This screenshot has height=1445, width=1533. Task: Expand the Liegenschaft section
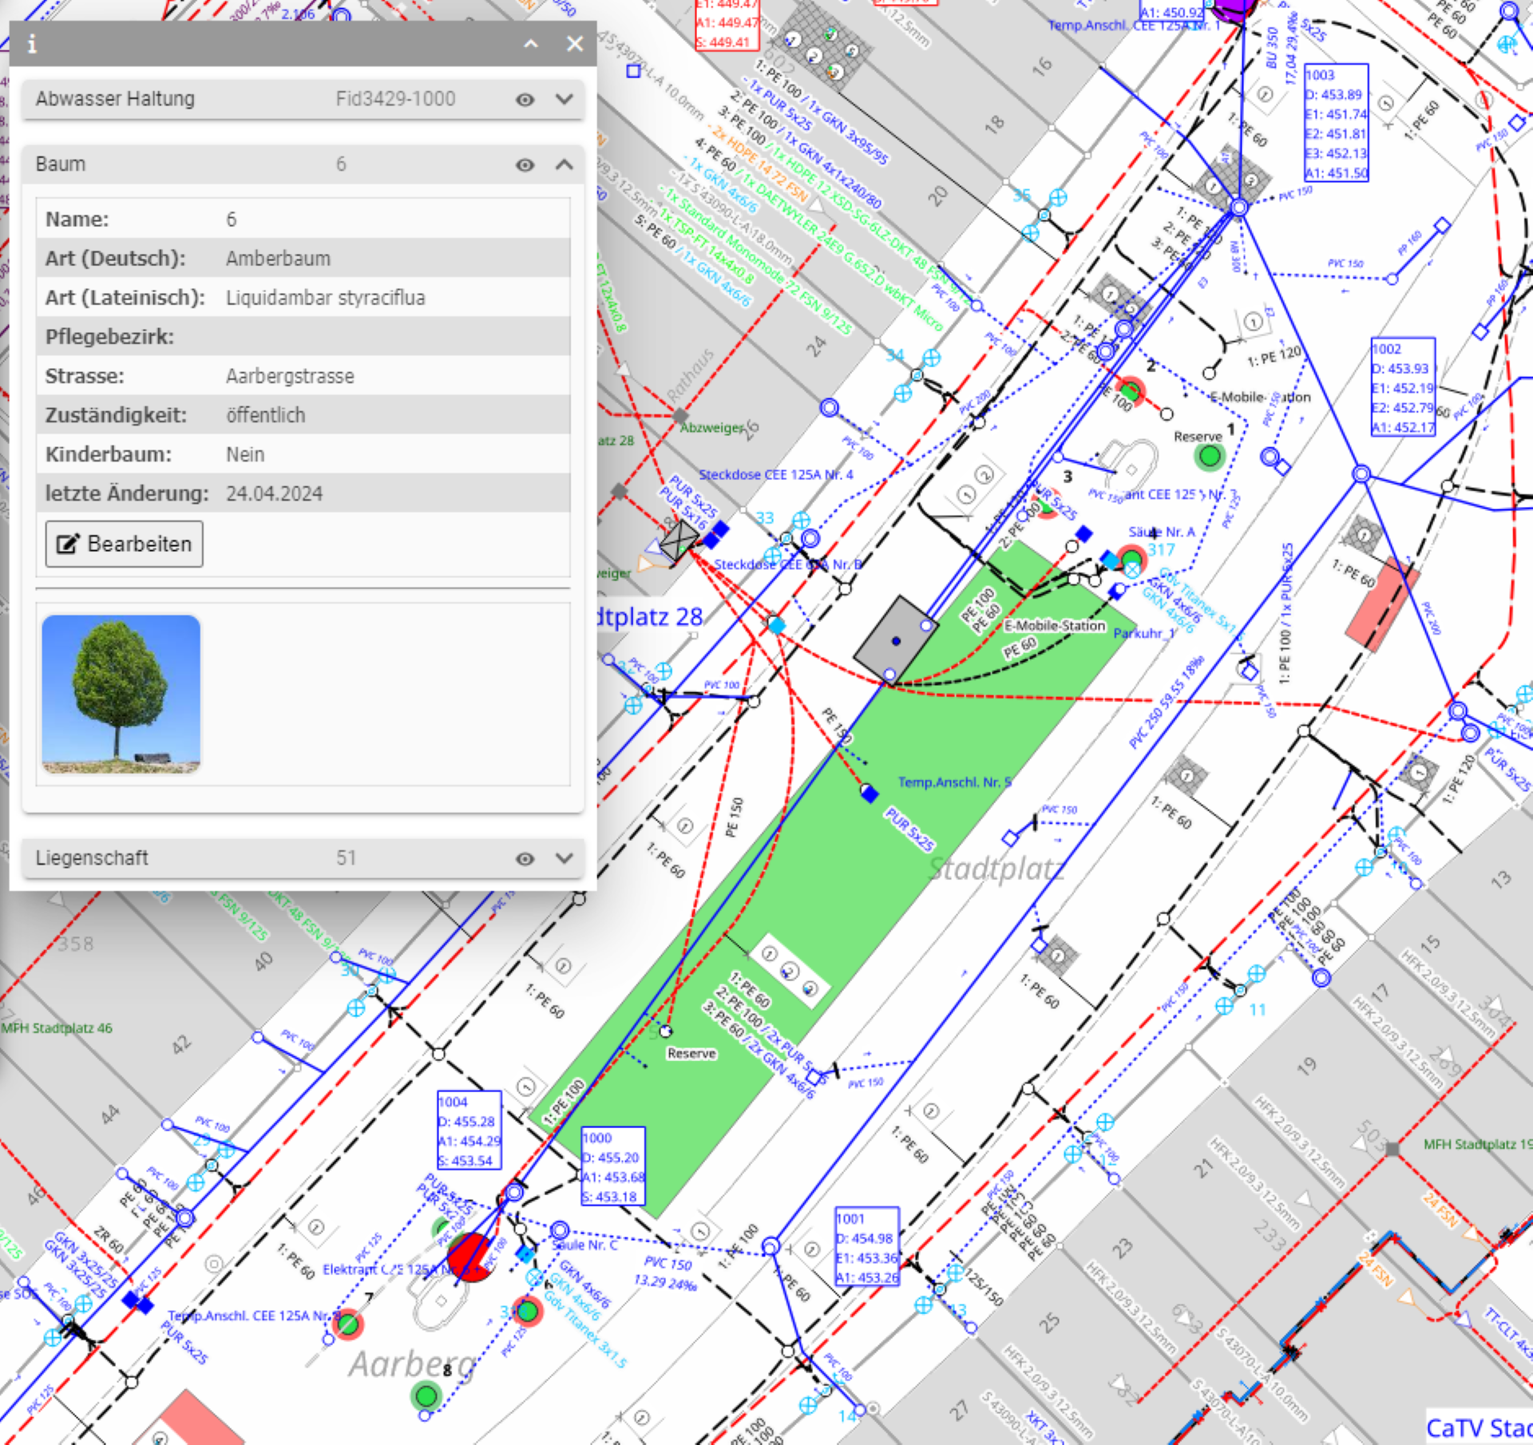pos(564,859)
